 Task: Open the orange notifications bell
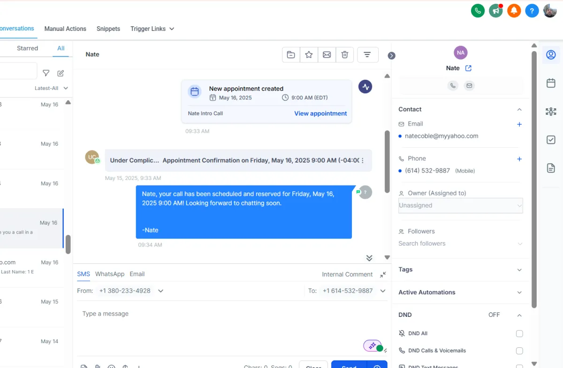(514, 10)
